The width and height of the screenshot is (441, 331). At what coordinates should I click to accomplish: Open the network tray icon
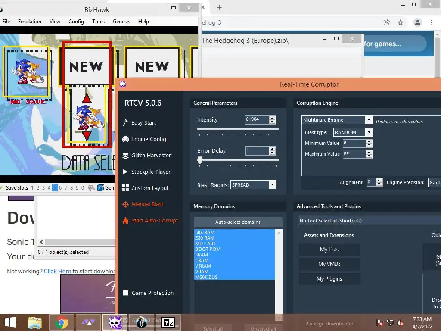tap(390, 322)
